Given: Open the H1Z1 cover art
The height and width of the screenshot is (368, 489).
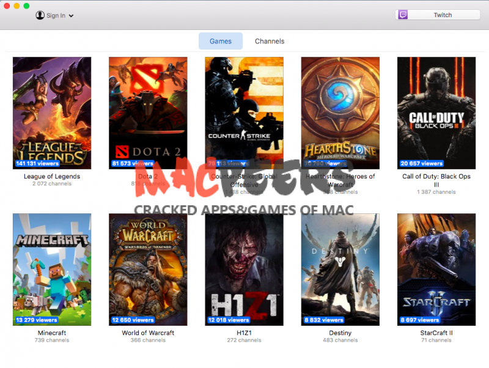Looking at the screenshot, I should [244, 270].
